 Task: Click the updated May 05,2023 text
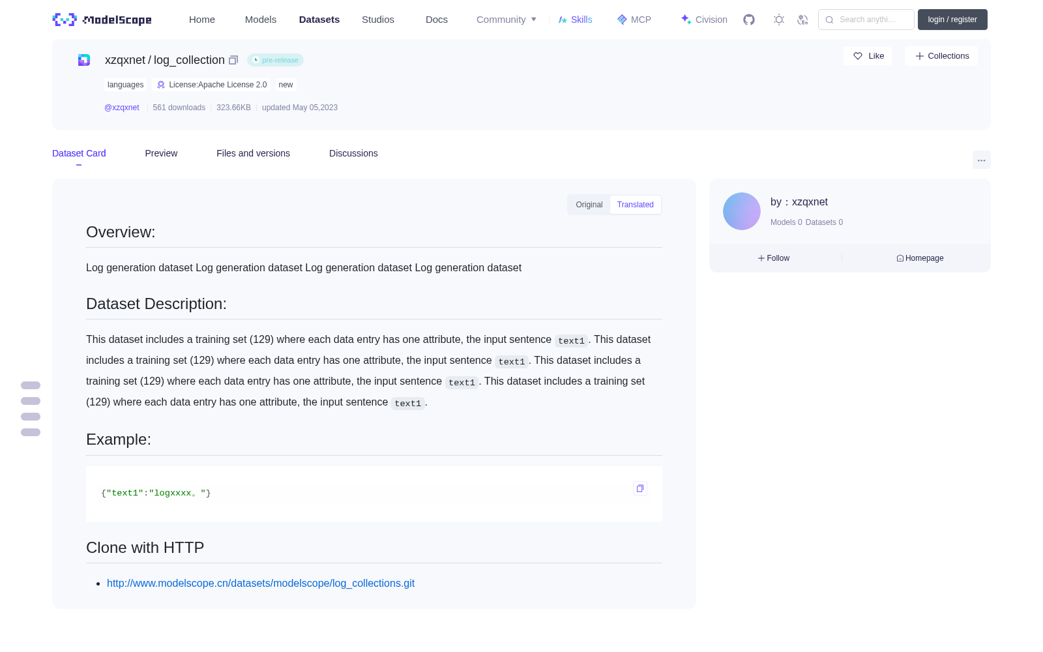[x=300, y=108]
